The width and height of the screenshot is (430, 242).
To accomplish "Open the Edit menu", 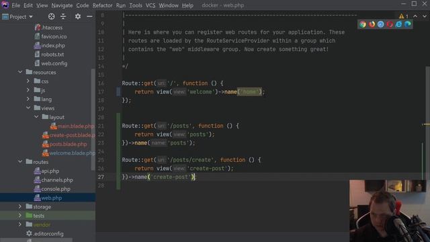I will click(28, 5).
